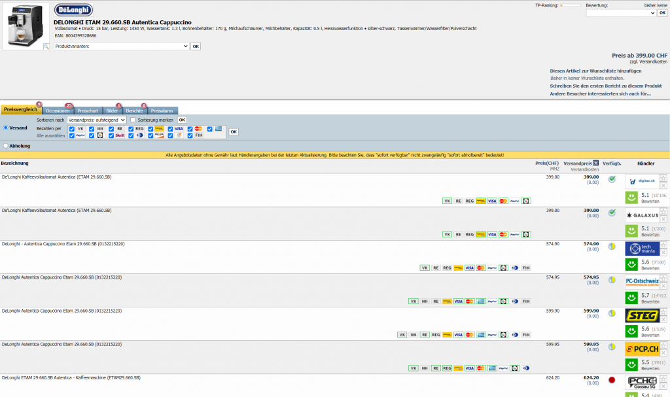Click the green smiley rating for digitec.ch
Image resolution: width=670 pixels, height=397 pixels.
pyautogui.click(x=631, y=198)
